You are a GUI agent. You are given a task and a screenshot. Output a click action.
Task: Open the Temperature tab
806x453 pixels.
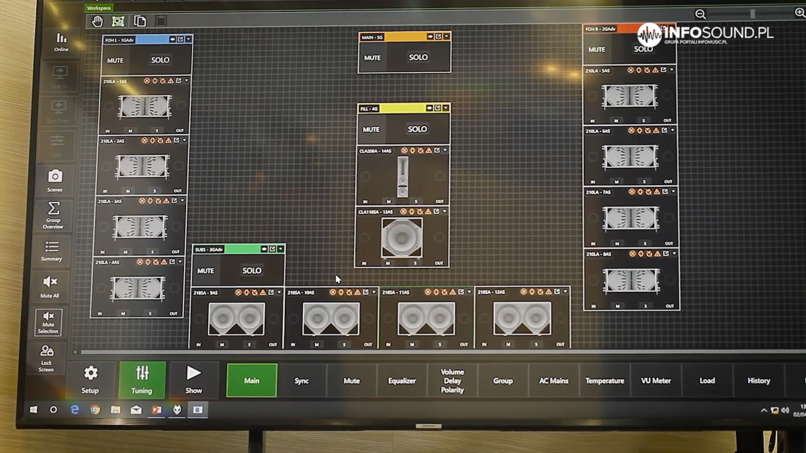click(604, 381)
